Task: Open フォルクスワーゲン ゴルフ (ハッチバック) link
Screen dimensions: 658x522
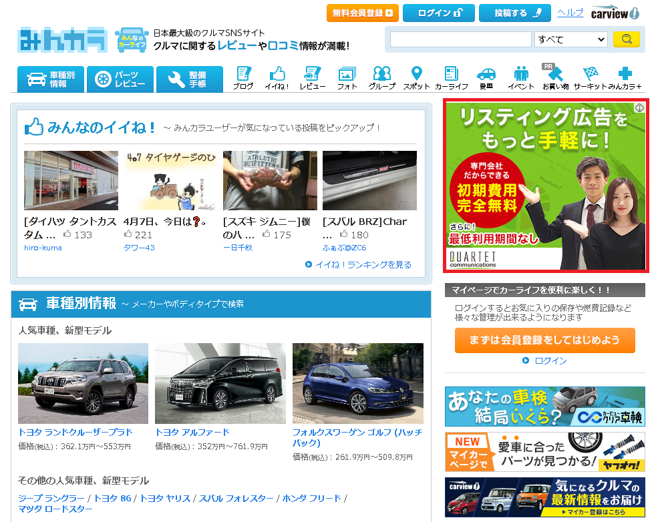Action: [x=357, y=437]
